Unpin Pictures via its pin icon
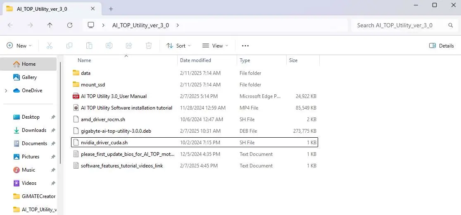The width and height of the screenshot is (461, 215). pos(53,157)
